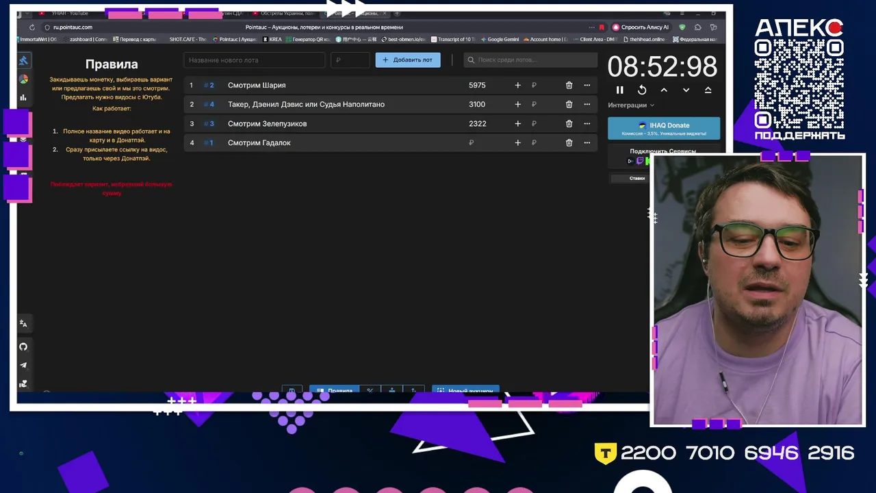Open new browser tab with plus button
876x493 pixels.
[x=397, y=13]
